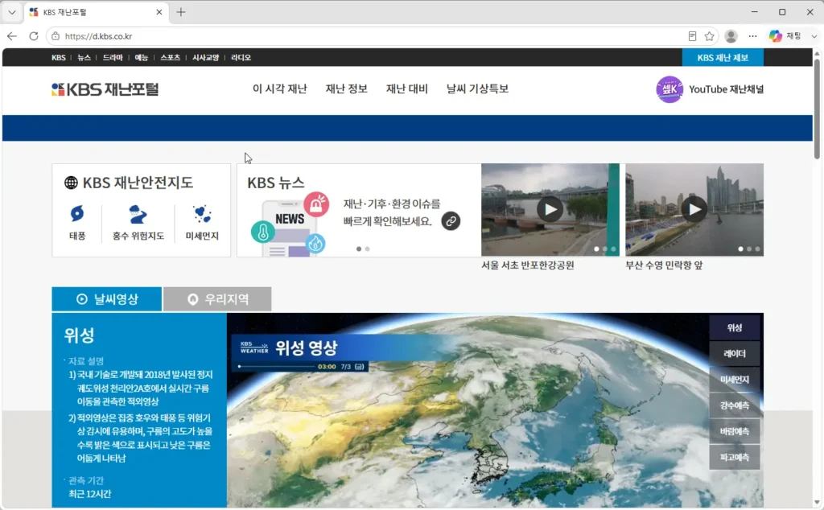Open the YouTube 재난채널 round icon
Image resolution: width=824 pixels, height=510 pixels.
(669, 89)
